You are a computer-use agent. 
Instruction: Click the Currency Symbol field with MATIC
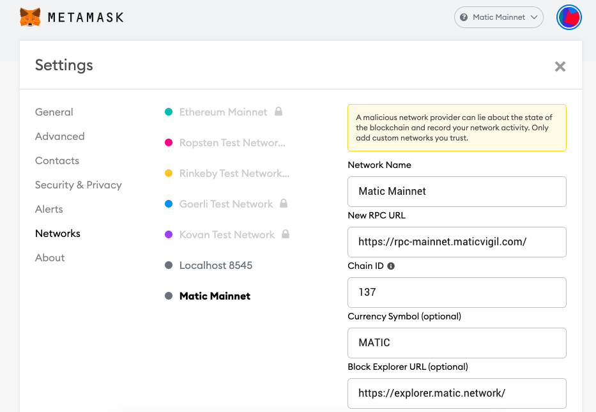[457, 343]
